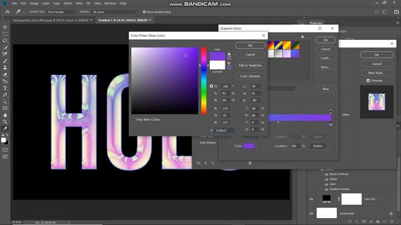Select the Path Selection arrow tool
The height and width of the screenshot is (225, 401).
click(5, 101)
